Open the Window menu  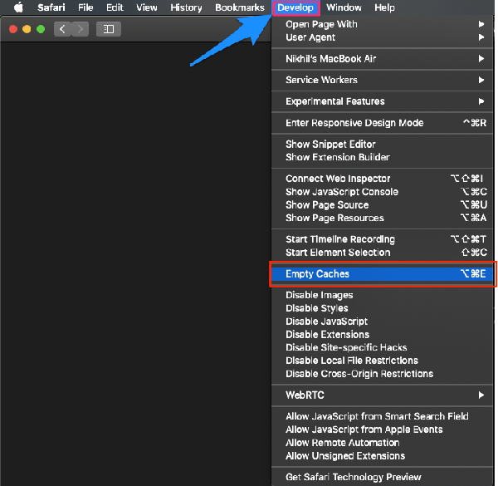coord(344,7)
